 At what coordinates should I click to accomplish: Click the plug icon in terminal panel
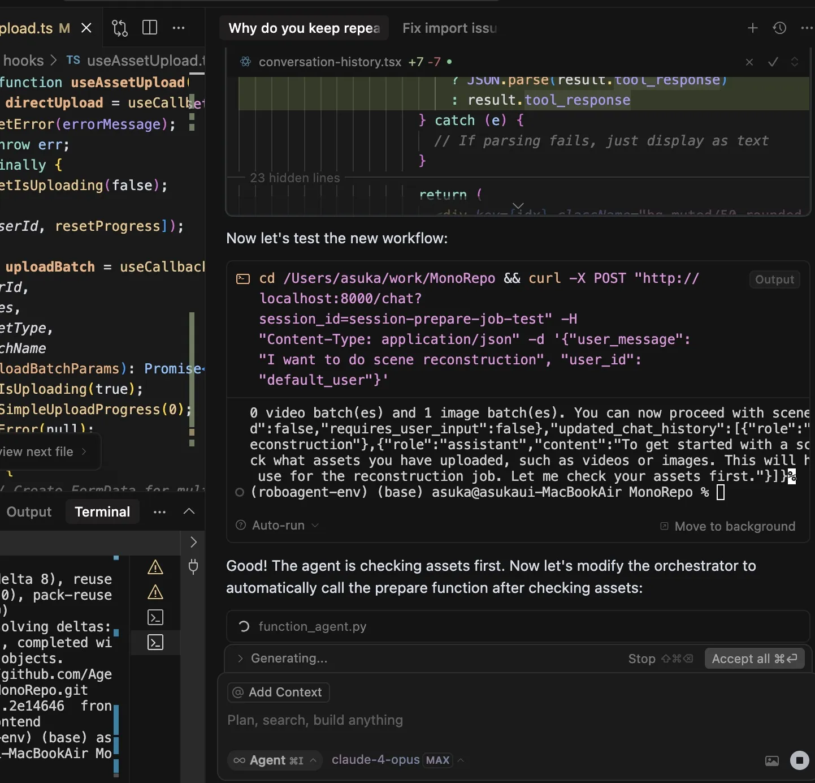[193, 566]
